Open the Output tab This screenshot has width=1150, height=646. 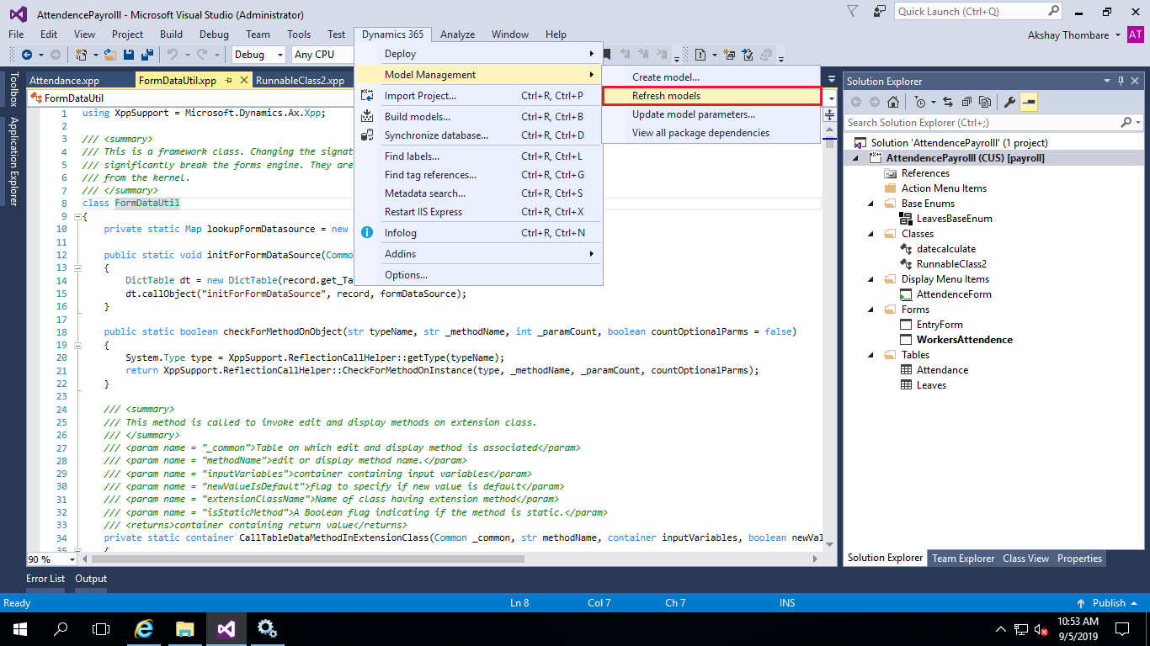[x=91, y=579]
